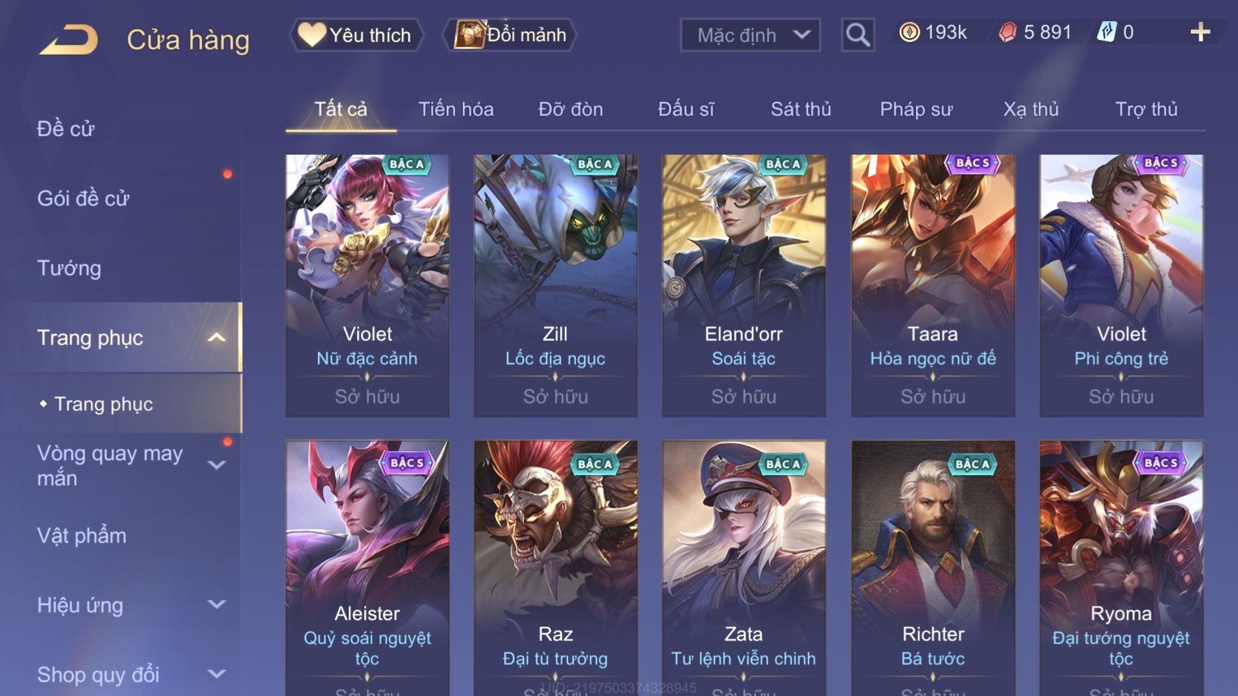
Task: Add currency with the plus icon
Action: [1200, 32]
